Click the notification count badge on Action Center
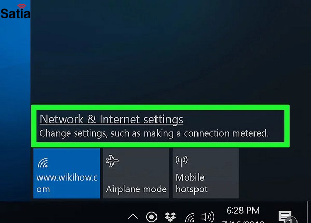This screenshot has width=311, height=223. pos(291,220)
